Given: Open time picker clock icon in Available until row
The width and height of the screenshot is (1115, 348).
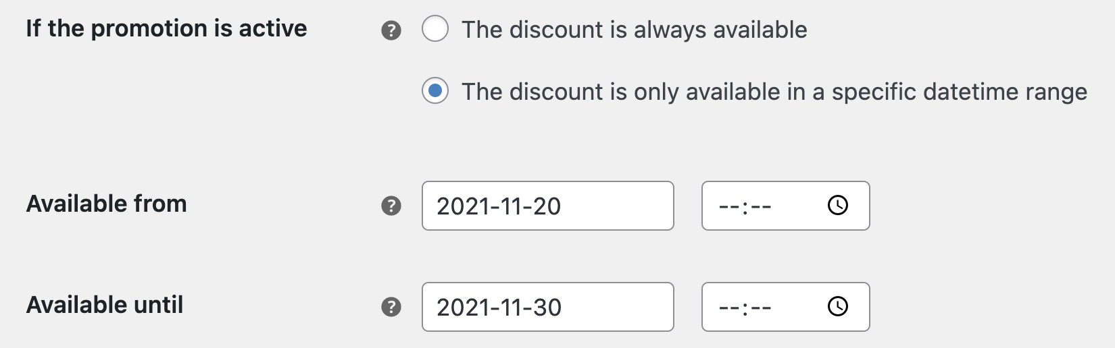Looking at the screenshot, I should [838, 306].
